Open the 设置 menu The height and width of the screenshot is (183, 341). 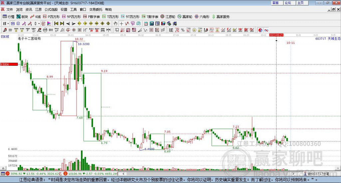pyautogui.click(x=64, y=10)
